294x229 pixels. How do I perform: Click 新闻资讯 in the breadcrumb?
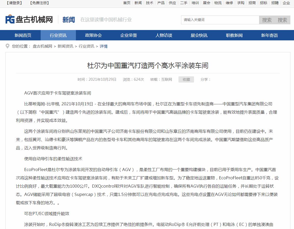coord(66,46)
